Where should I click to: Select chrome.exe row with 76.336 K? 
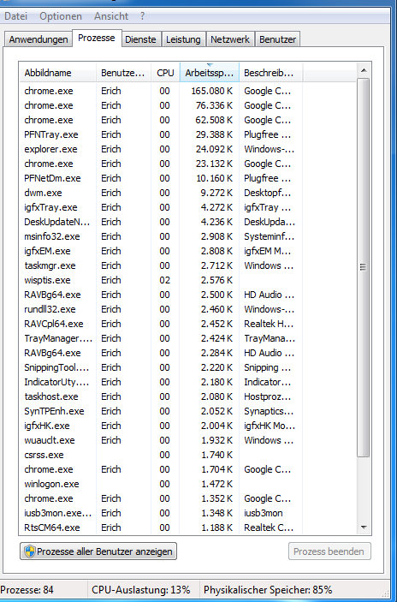[187, 105]
